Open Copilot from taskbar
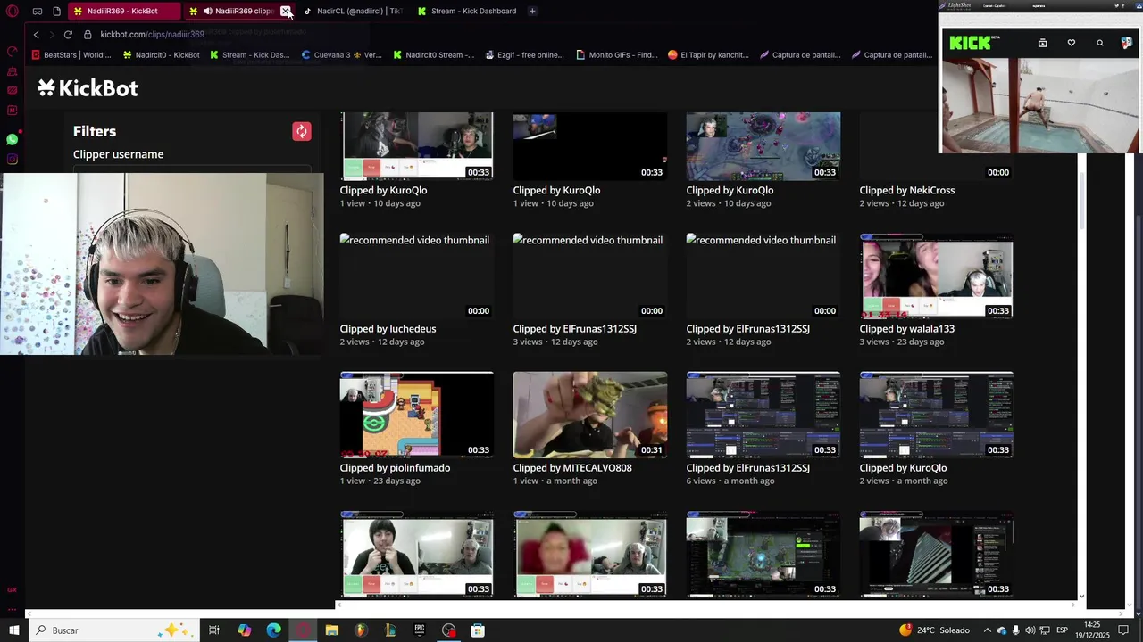Viewport: 1143px width, 642px height. click(244, 630)
